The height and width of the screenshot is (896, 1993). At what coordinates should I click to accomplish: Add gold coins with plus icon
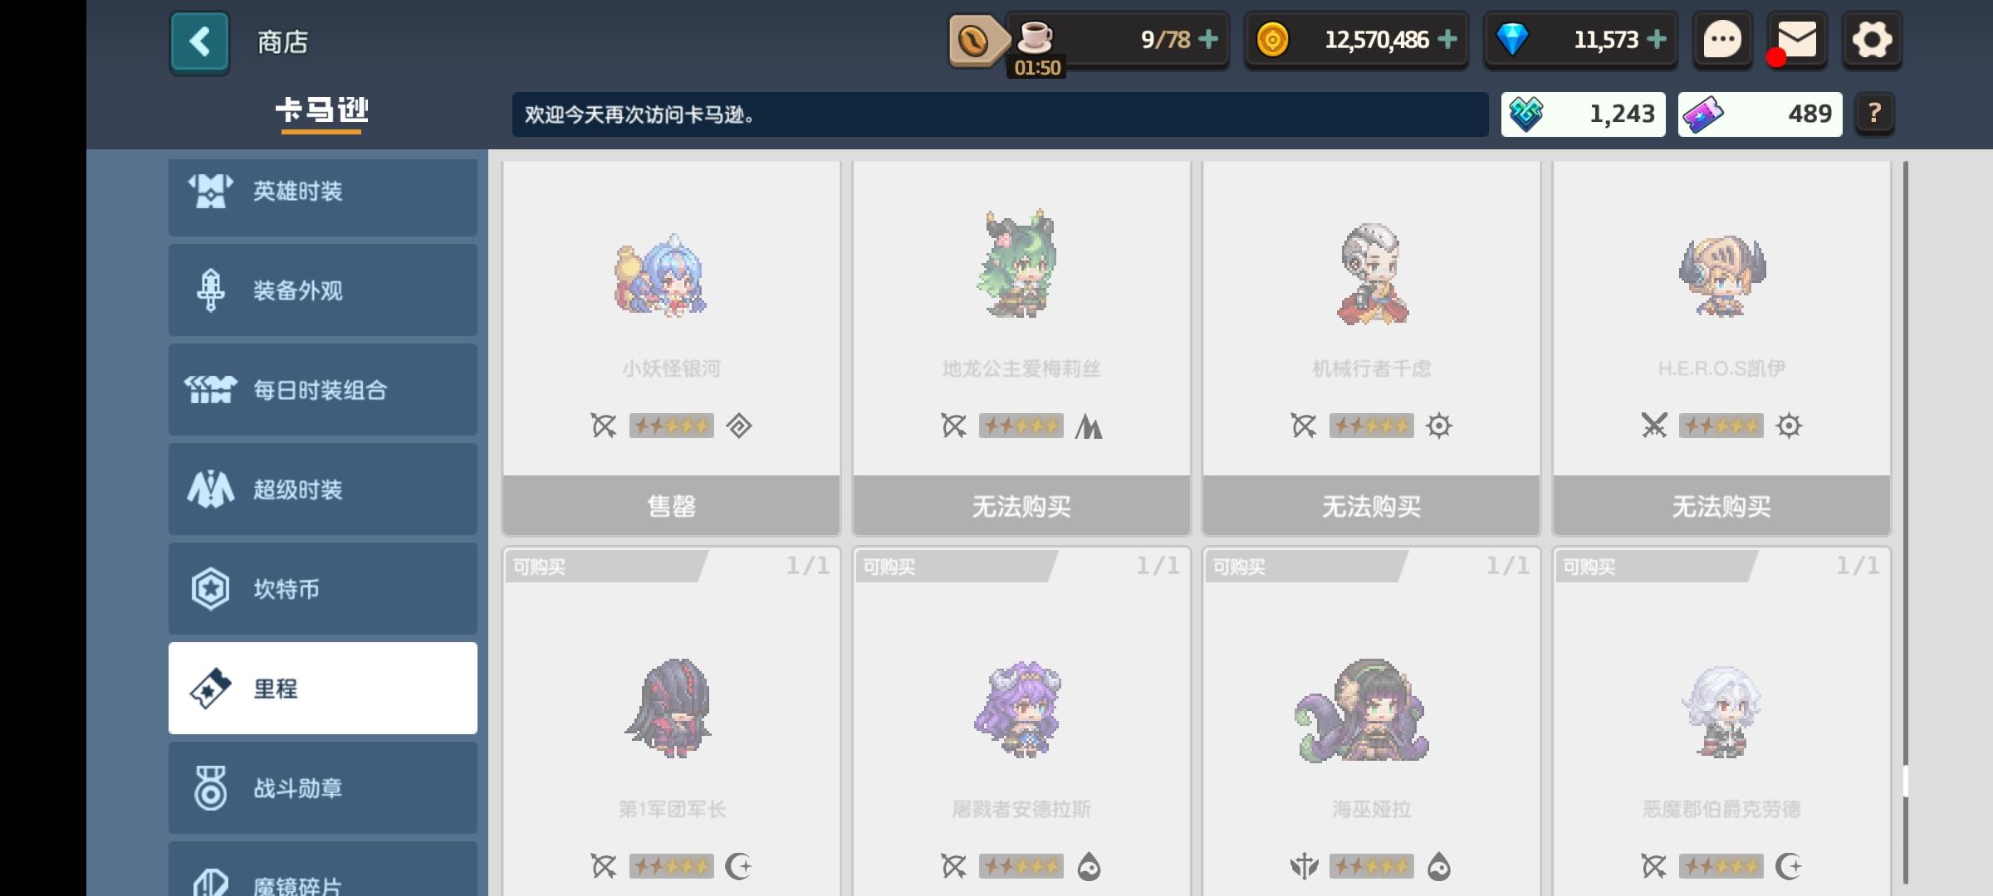point(1447,39)
